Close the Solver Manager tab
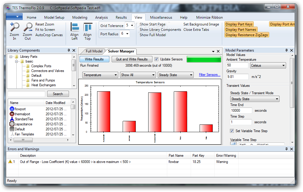Image resolution: width=303 pixels, height=192 pixels. [x=218, y=51]
